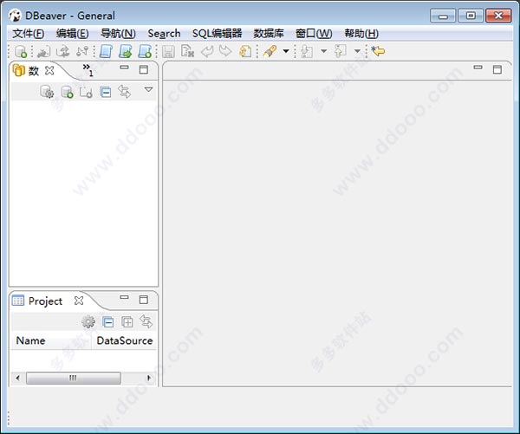Click Project scrollbar left arrow
Screen dimensions: 520x434
pos(18,378)
